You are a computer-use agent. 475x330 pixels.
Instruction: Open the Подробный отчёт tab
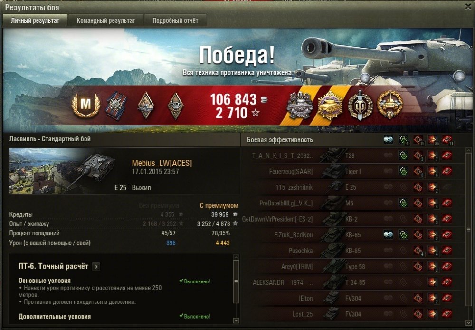[175, 20]
